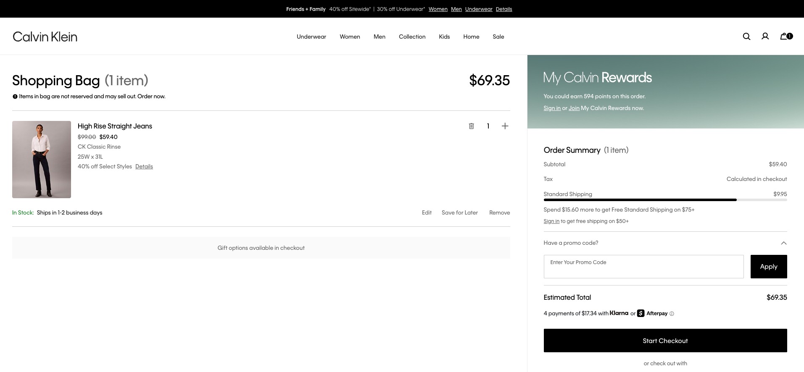The image size is (804, 372).
Task: Click Details link in top promo banner
Action: point(504,9)
